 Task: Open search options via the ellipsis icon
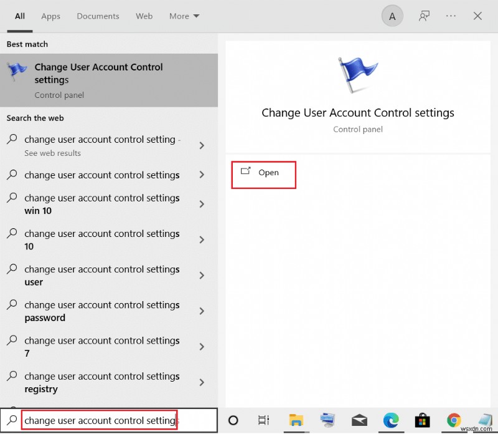coord(451,16)
